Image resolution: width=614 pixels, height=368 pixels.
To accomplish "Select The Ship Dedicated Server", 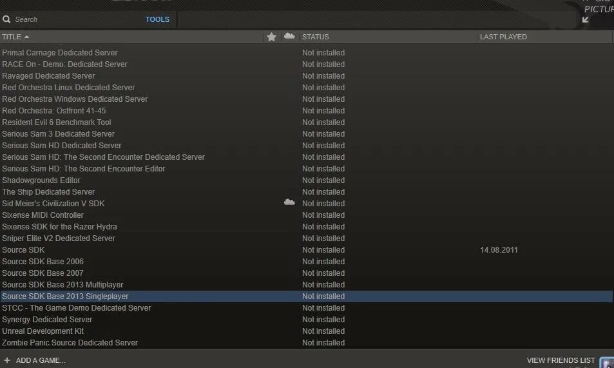I will click(48, 192).
